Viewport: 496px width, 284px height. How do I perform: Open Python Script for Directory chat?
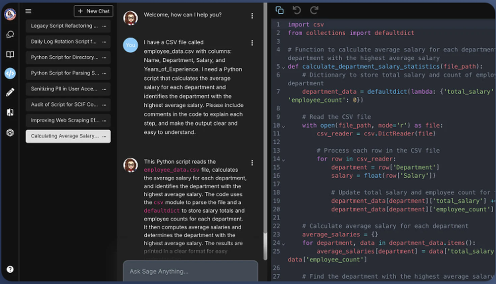[x=68, y=57]
